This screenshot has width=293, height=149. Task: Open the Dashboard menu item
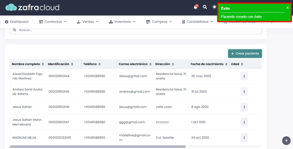tap(17, 22)
